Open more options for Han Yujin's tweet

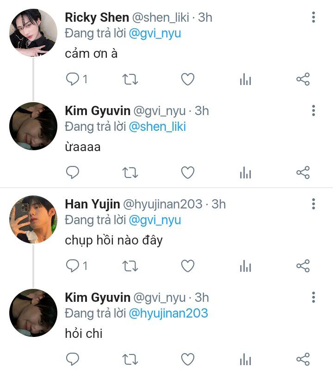point(314,204)
